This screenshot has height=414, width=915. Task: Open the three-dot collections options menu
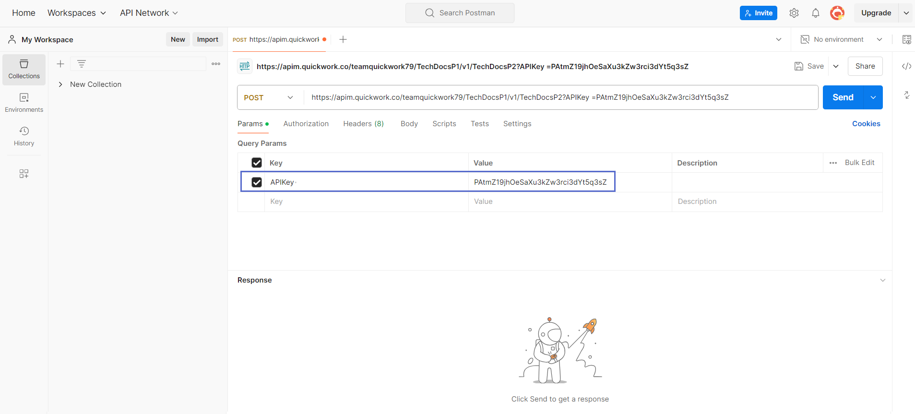click(x=216, y=64)
